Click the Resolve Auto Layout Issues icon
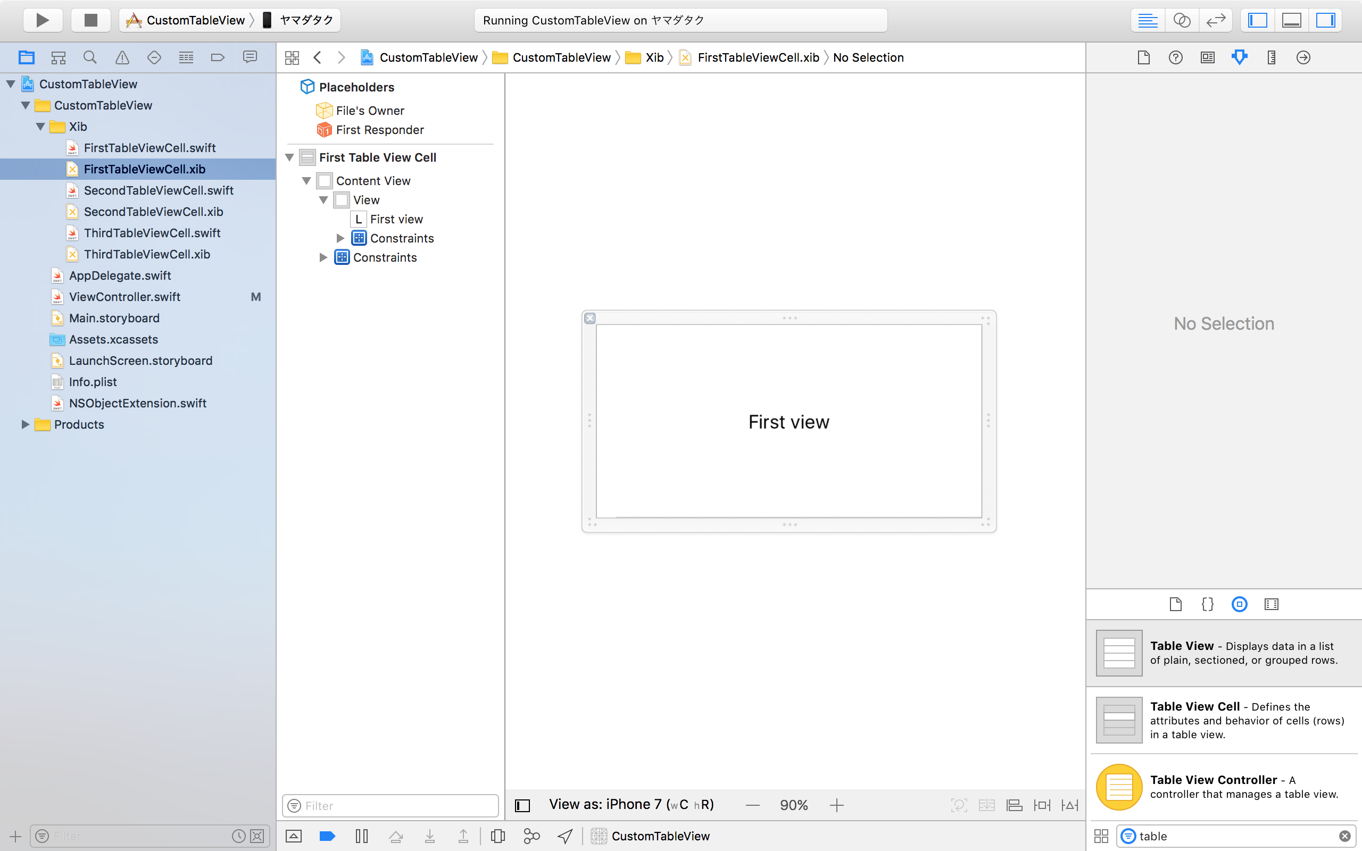The height and width of the screenshot is (851, 1362). click(x=1069, y=805)
